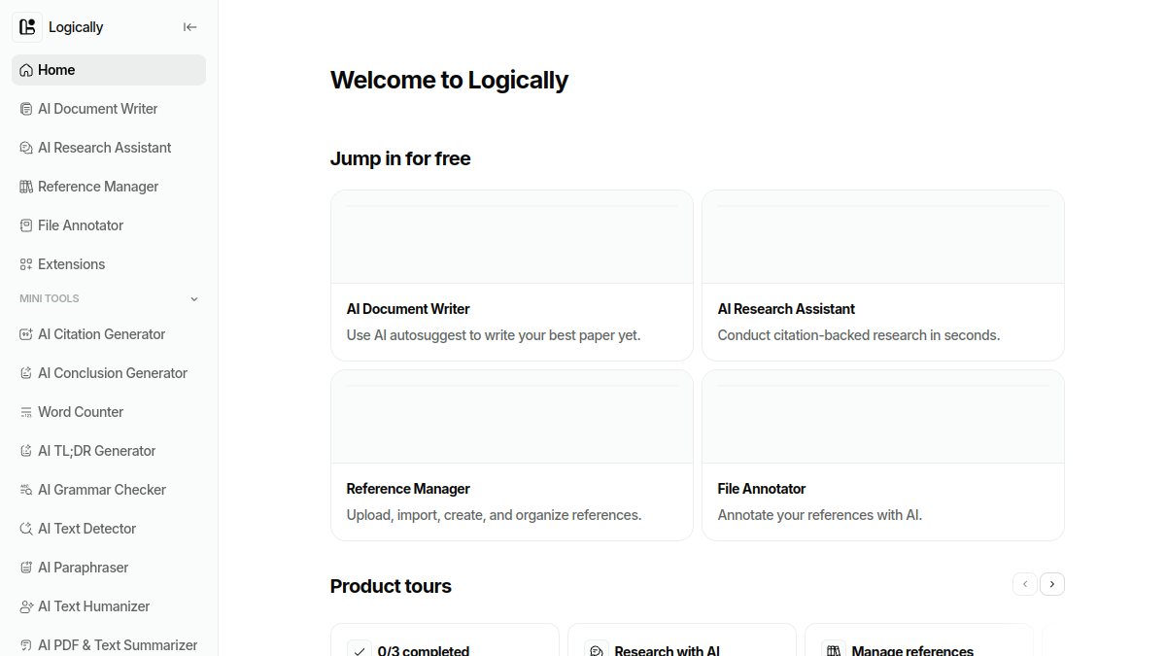The height and width of the screenshot is (656, 1166).
Task: Open the AI Document Writer card thumbnail
Action: click(x=512, y=237)
